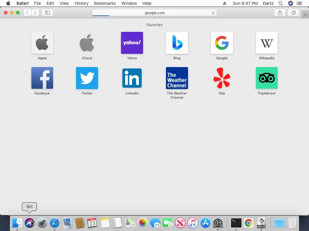
Task: Open the Bookmarks menu
Action: (105, 3)
